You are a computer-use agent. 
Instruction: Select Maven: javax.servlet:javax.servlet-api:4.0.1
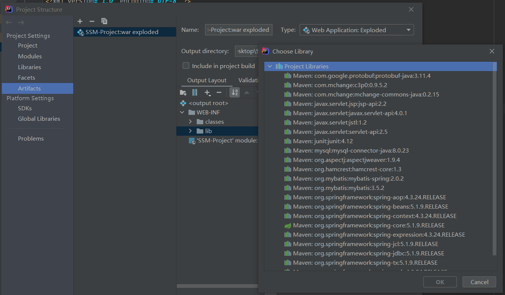tap(350, 113)
